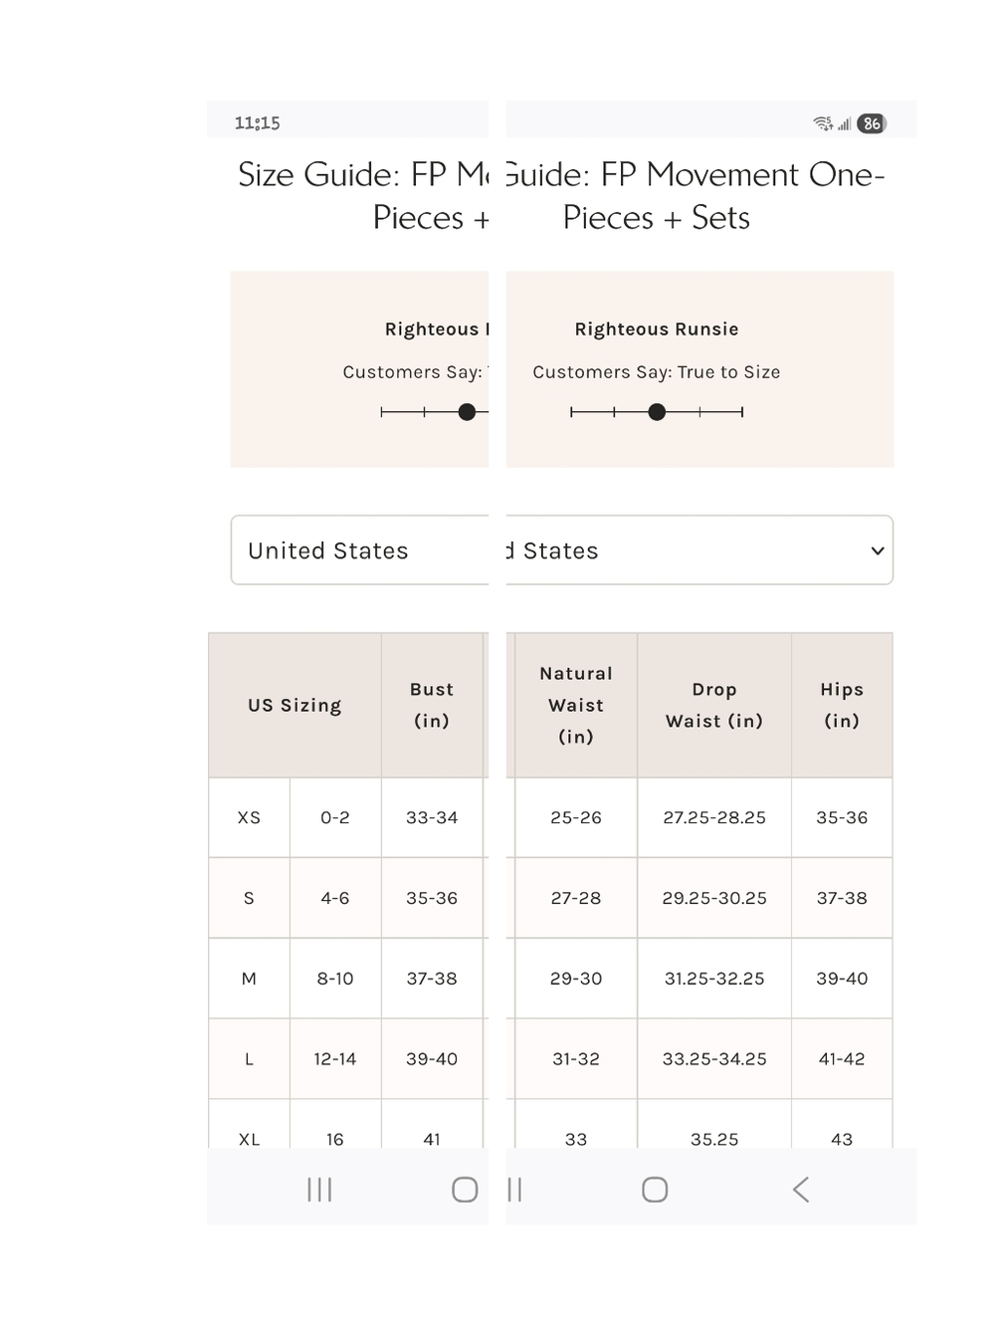The height and width of the screenshot is (1322, 995).
Task: Click the left fit slider's dot
Action: (x=467, y=412)
